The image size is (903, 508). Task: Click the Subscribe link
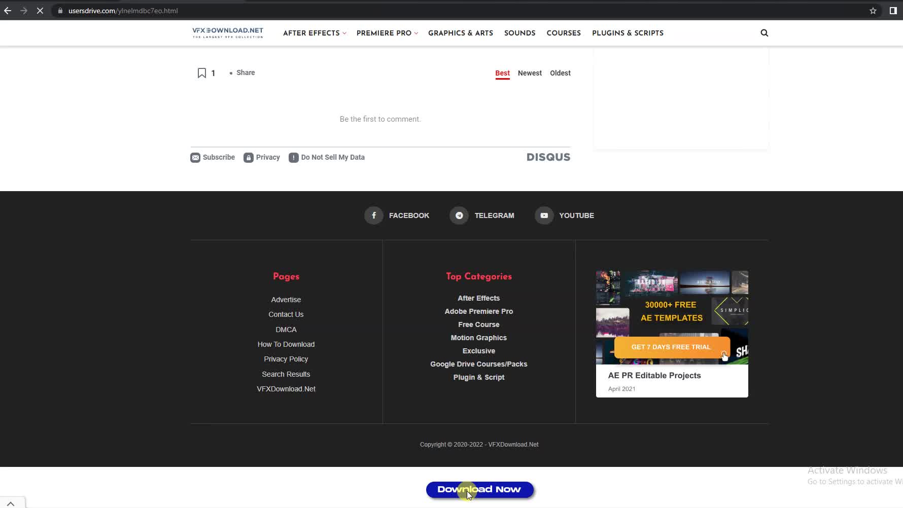point(219,157)
